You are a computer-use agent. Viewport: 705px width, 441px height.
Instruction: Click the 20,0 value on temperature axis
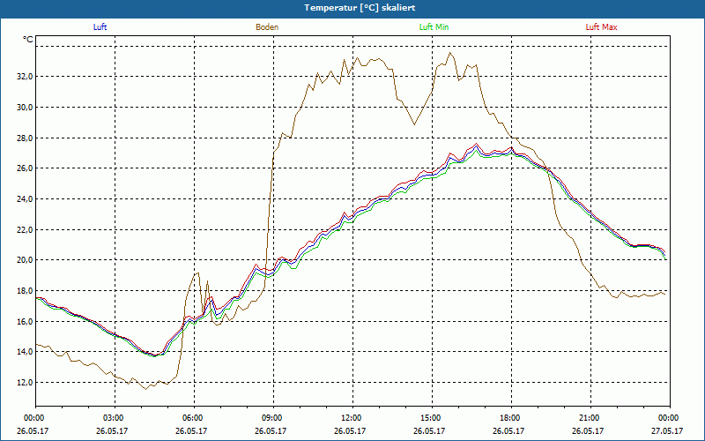tap(25, 260)
